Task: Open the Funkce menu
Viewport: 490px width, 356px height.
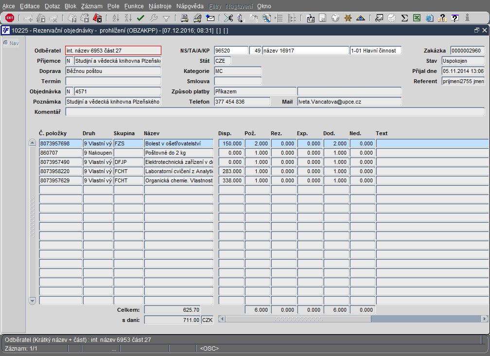Action: tap(134, 6)
